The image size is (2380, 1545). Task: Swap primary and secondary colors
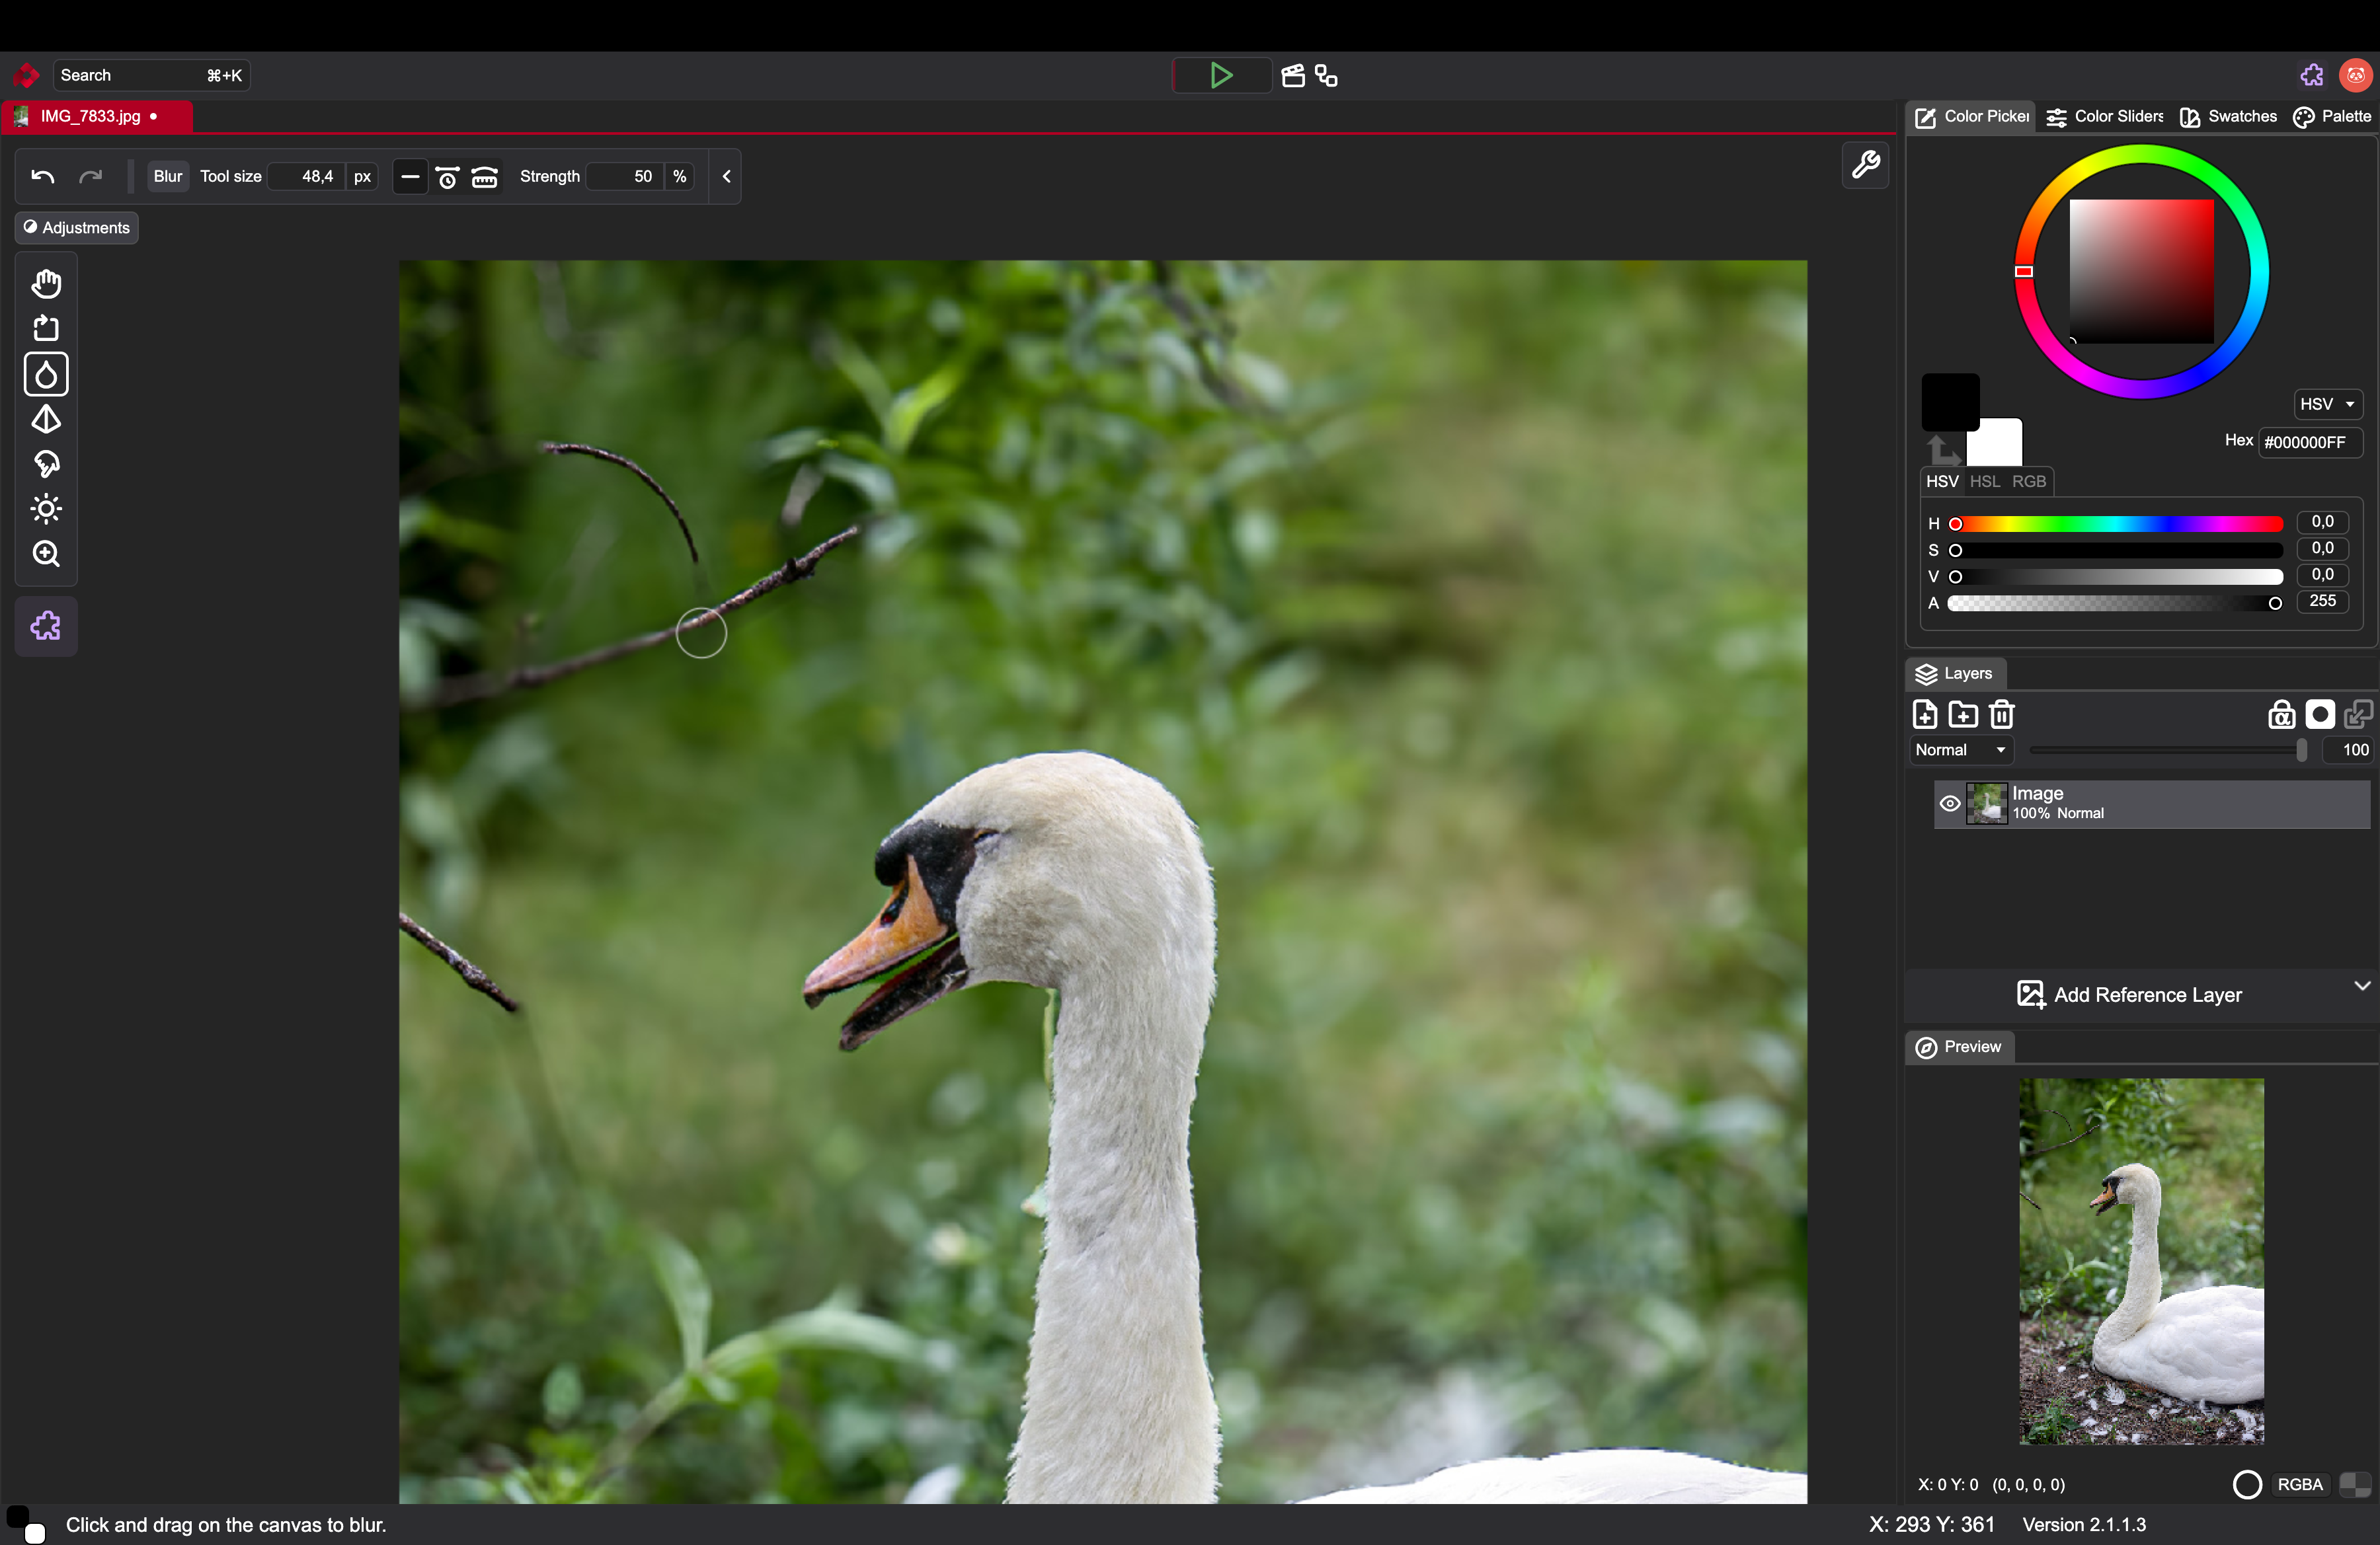[x=1943, y=450]
